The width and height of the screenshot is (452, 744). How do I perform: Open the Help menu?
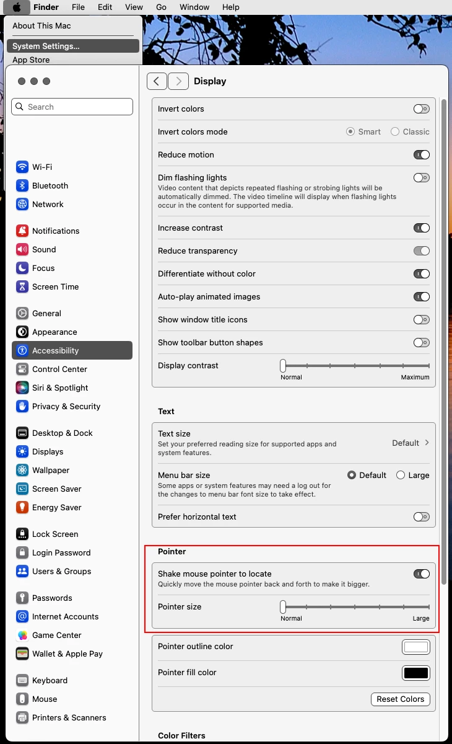pos(231,7)
